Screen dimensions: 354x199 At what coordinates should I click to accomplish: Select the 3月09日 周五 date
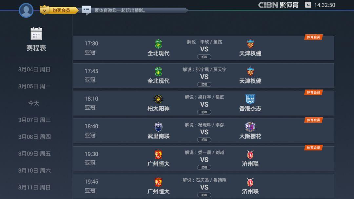point(34,154)
